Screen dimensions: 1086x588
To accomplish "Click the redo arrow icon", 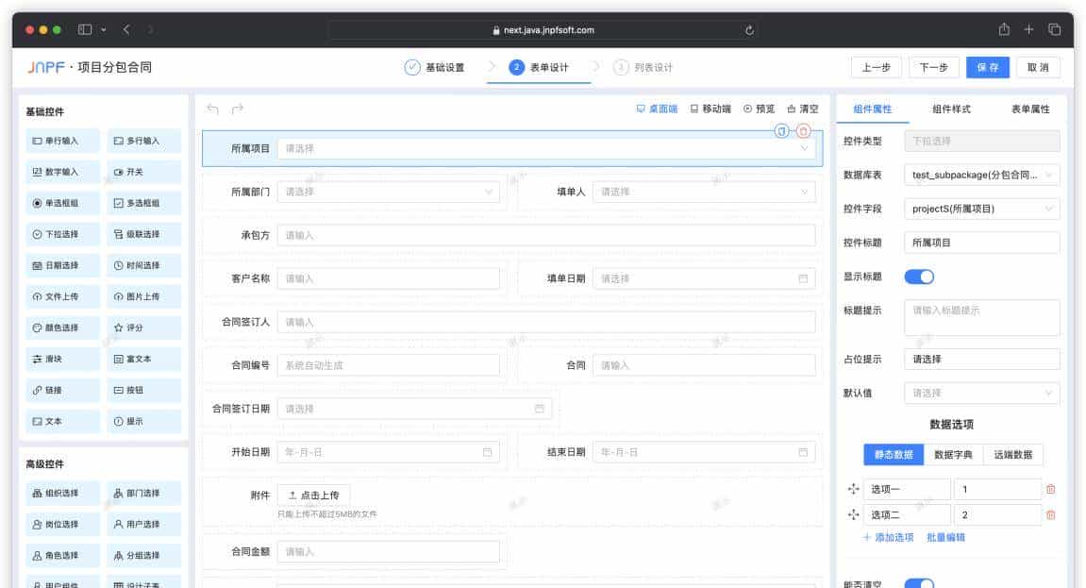I will point(238,109).
